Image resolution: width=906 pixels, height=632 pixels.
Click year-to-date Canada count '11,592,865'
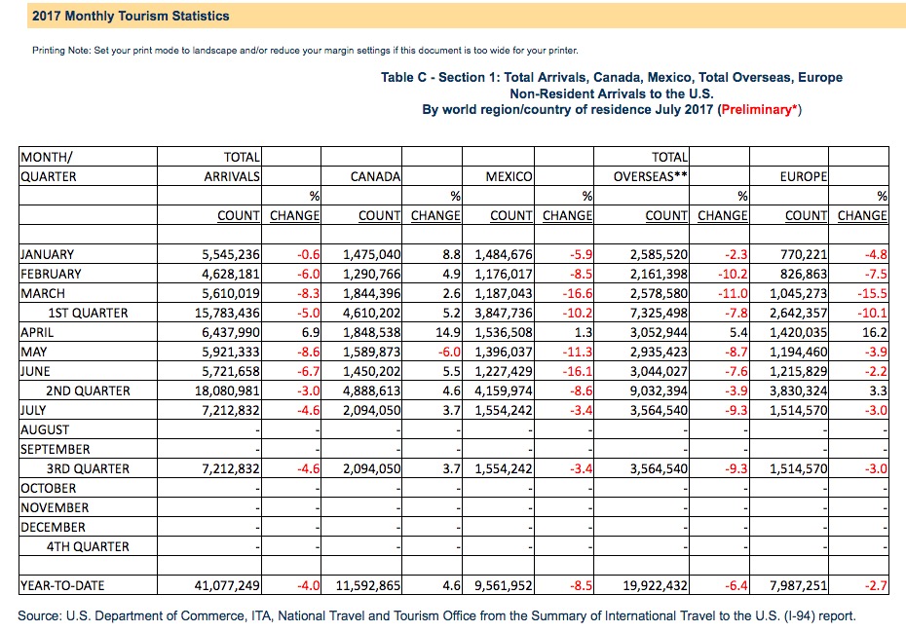click(368, 586)
